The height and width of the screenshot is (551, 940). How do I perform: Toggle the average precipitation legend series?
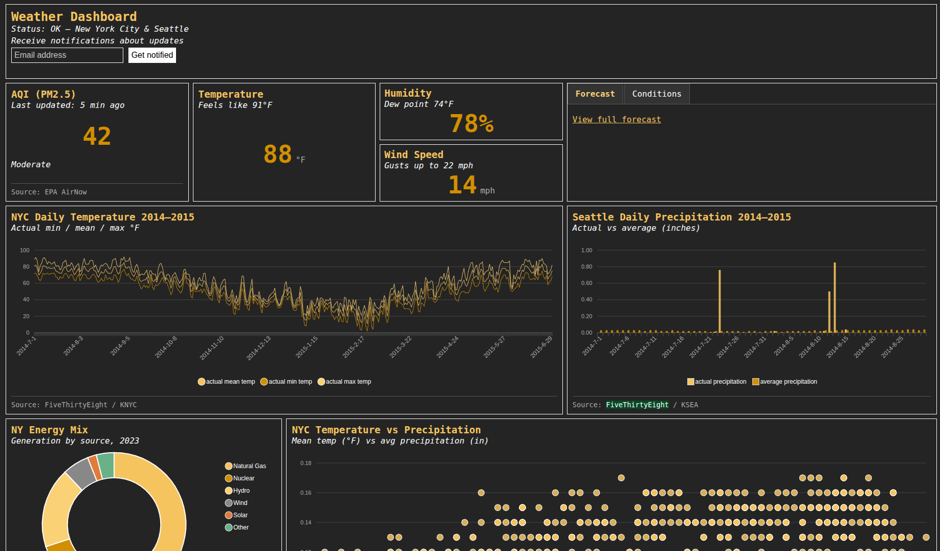784,382
